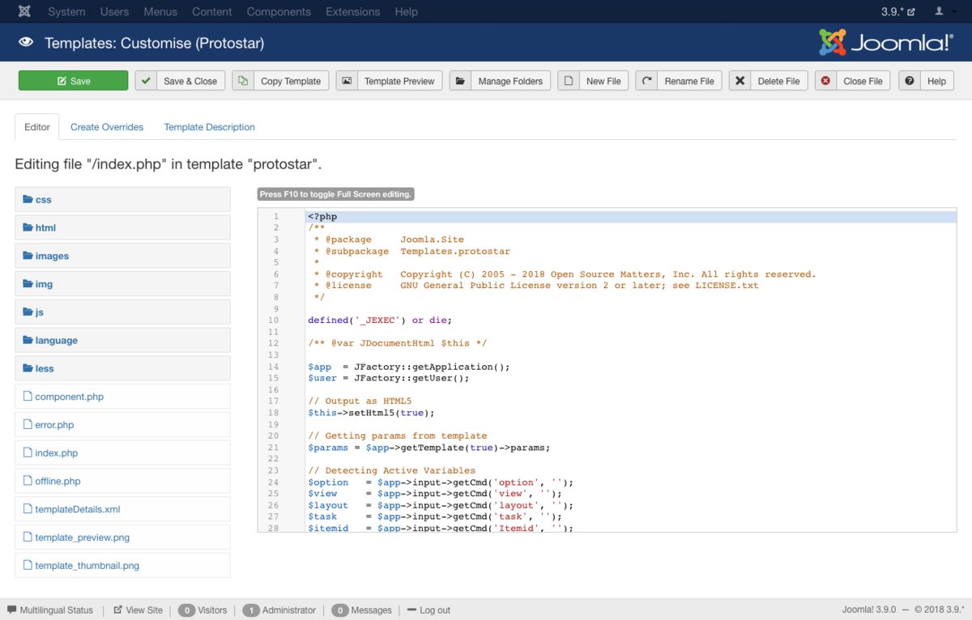The height and width of the screenshot is (620, 972).
Task: Click the Press F10 Full Screen hint label
Action: pyautogui.click(x=336, y=194)
